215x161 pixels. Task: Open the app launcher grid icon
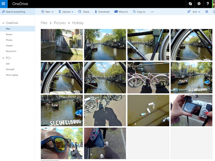tap(3, 4)
